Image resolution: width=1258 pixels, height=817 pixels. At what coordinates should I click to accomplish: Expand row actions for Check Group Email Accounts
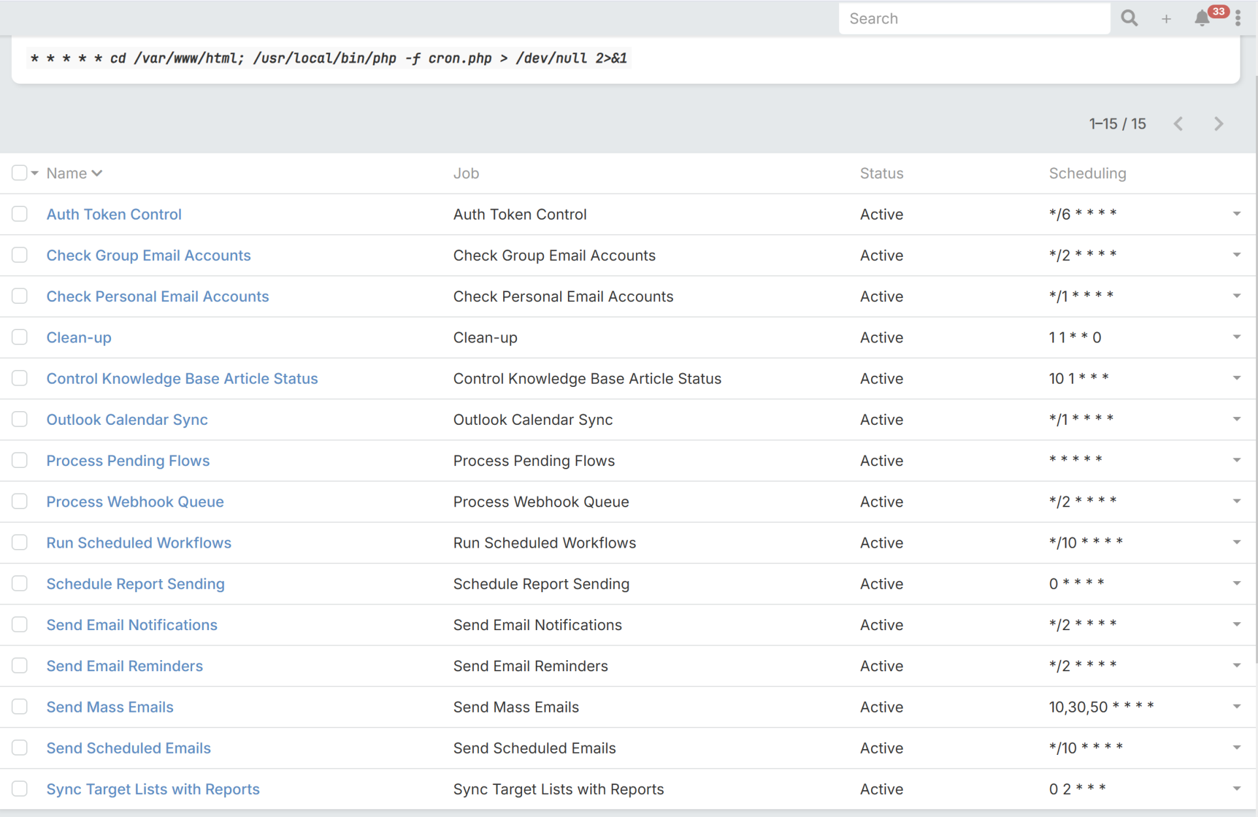pos(1236,255)
